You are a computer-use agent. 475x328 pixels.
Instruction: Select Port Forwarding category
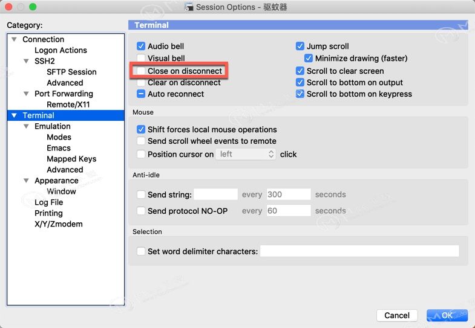click(64, 94)
